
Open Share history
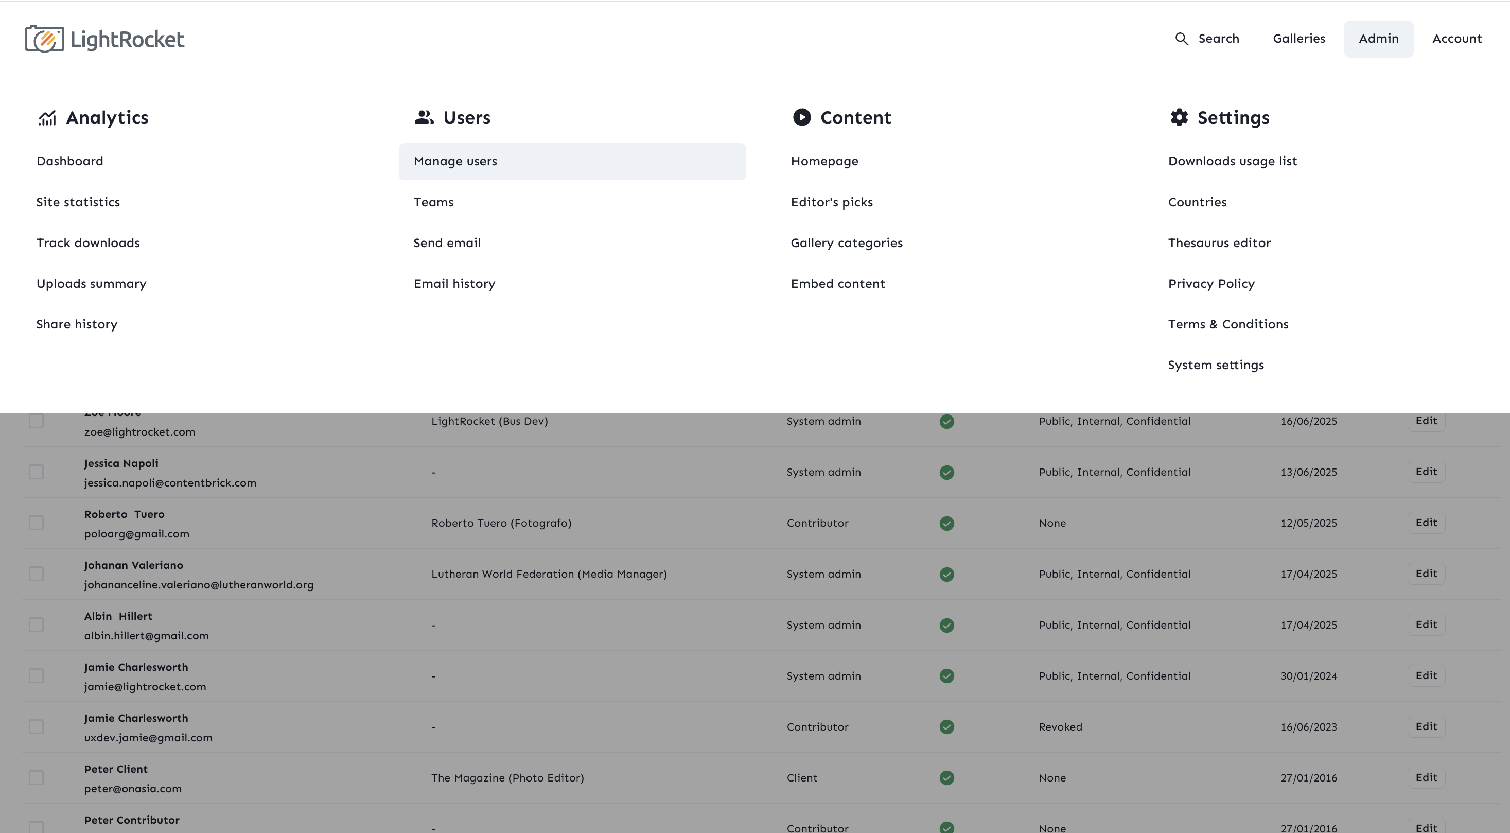coord(77,324)
